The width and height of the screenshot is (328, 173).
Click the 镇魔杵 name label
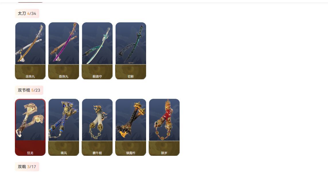coord(131,153)
